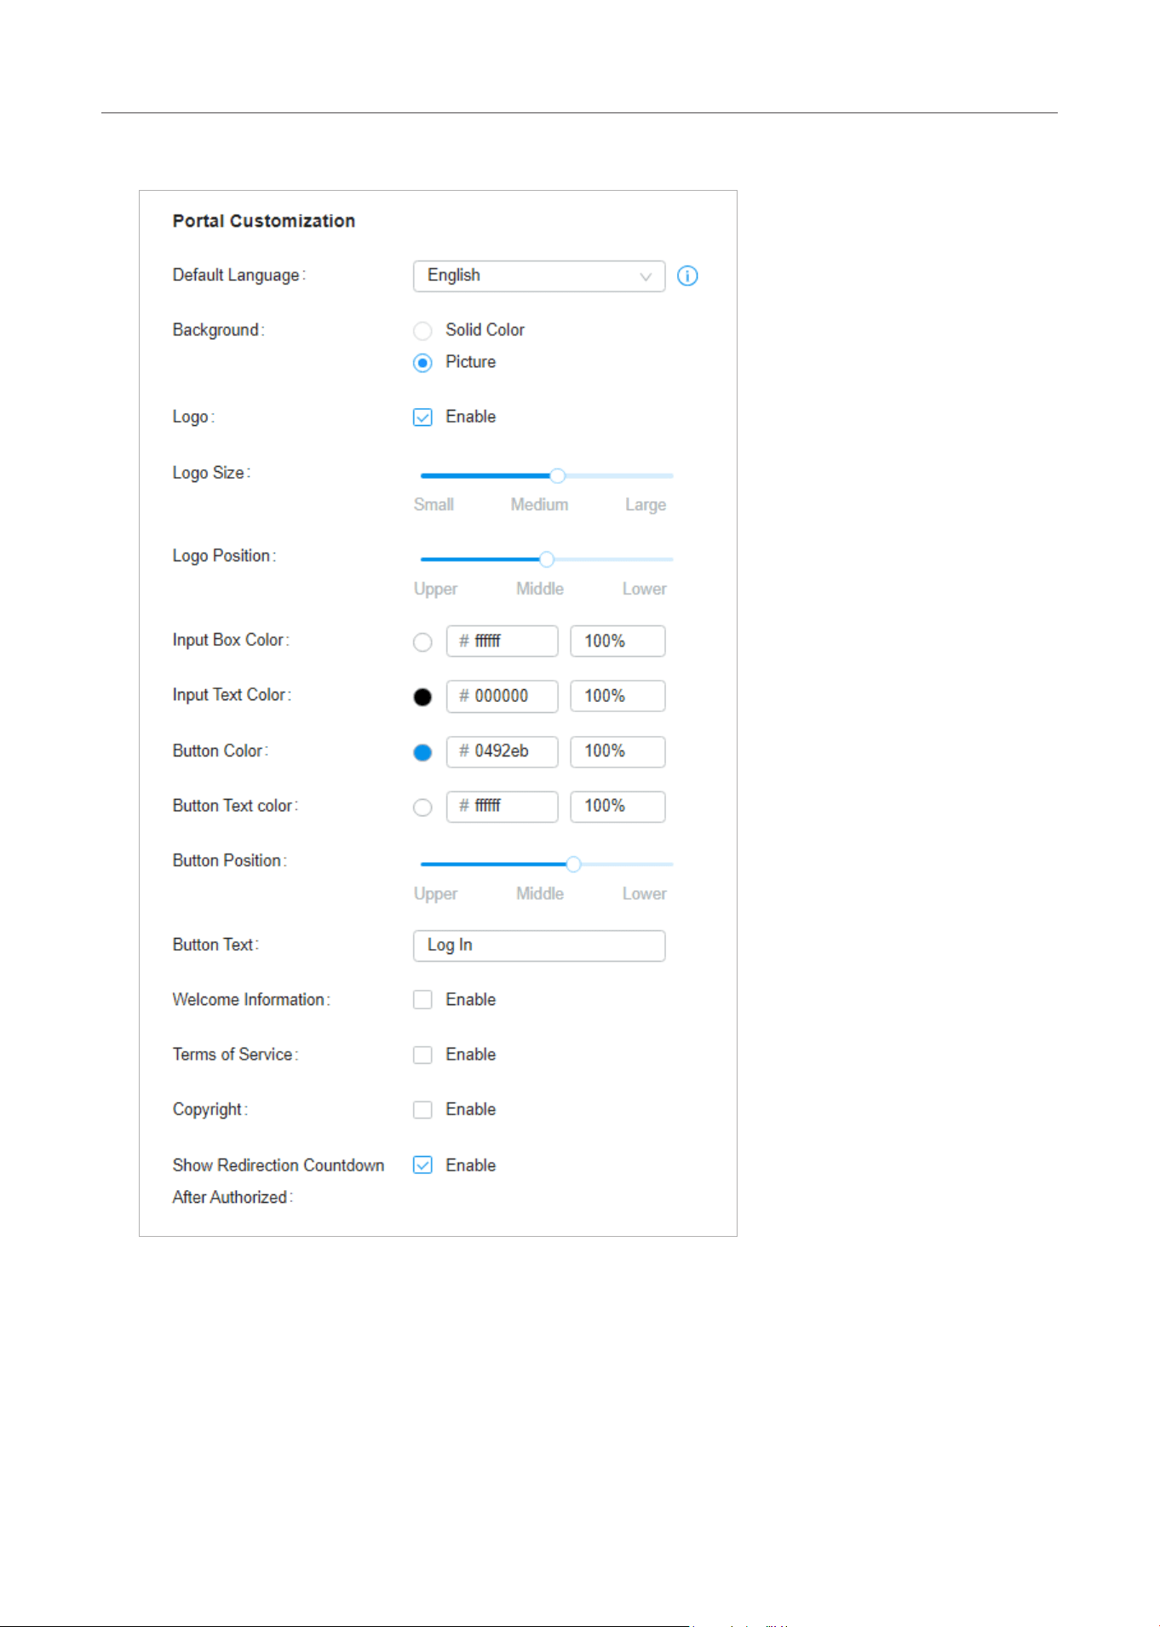Click the Button Text field containing Log In
This screenshot has height=1627, width=1160.
[x=539, y=946]
